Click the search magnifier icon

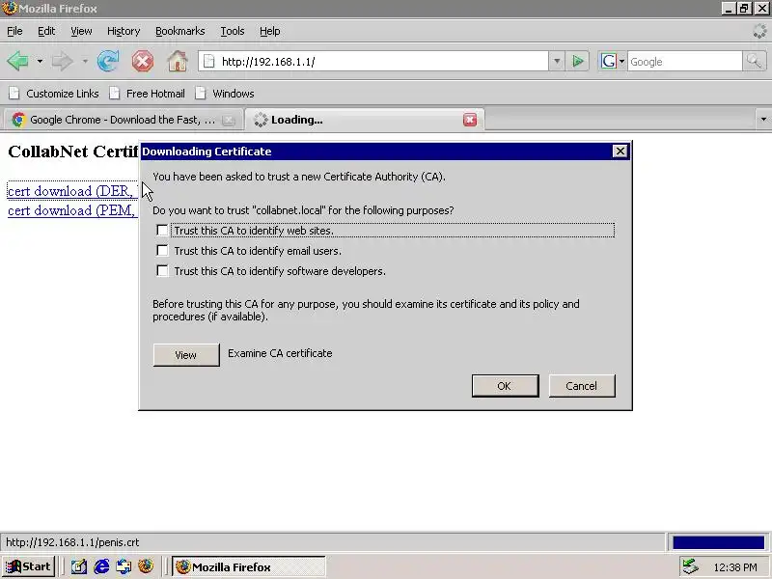click(x=754, y=62)
